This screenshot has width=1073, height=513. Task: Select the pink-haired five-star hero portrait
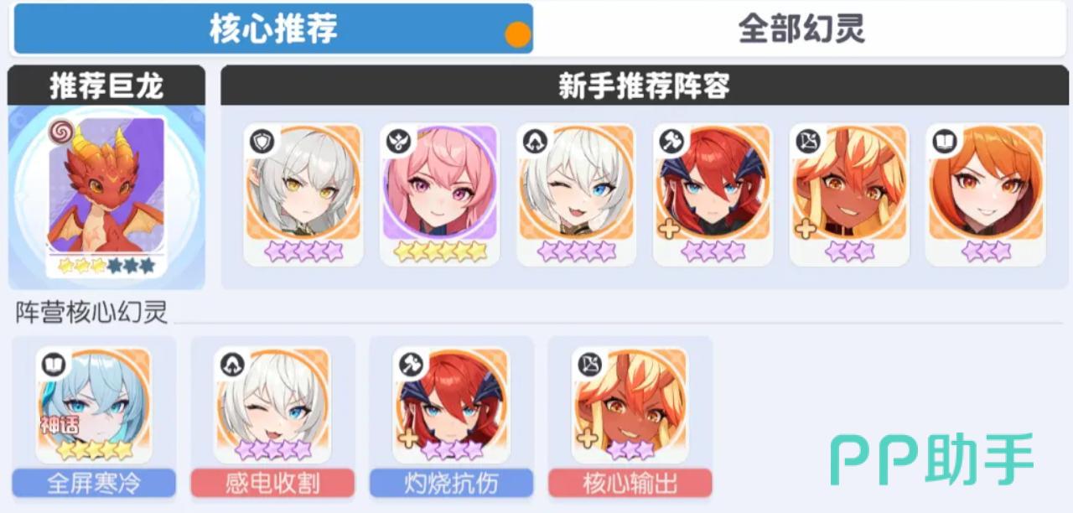click(x=439, y=195)
